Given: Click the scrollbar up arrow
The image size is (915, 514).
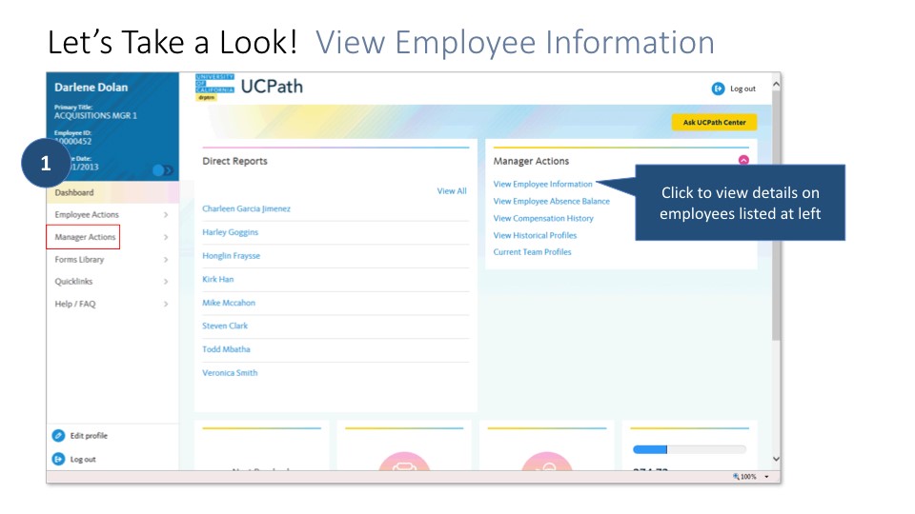Looking at the screenshot, I should tap(776, 84).
